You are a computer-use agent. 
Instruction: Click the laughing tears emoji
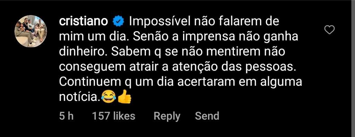pyautogui.click(x=109, y=97)
